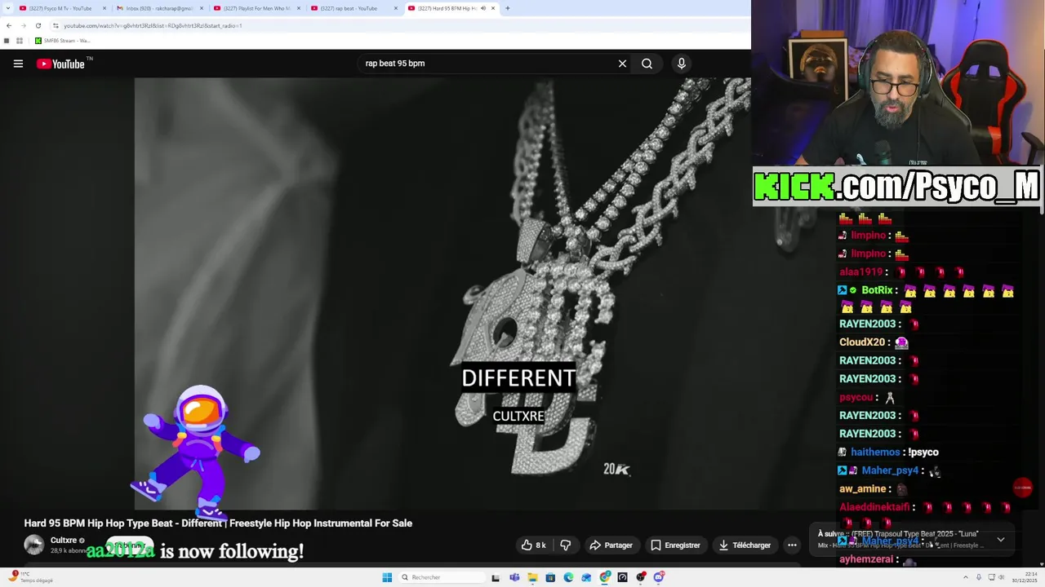Open a new browser tab
This screenshot has height=587, width=1045.
507,8
